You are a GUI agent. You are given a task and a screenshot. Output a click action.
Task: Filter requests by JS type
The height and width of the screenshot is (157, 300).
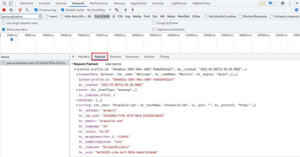(x=114, y=16)
